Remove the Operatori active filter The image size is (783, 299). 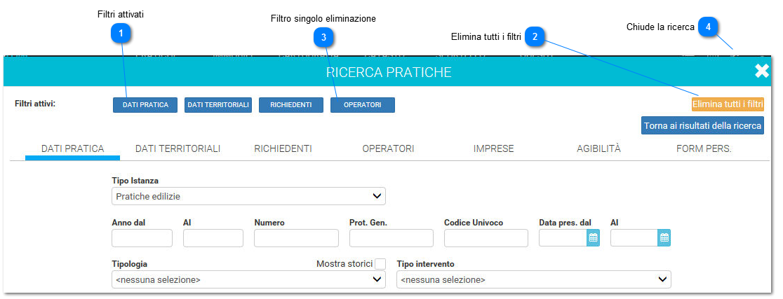coord(362,105)
